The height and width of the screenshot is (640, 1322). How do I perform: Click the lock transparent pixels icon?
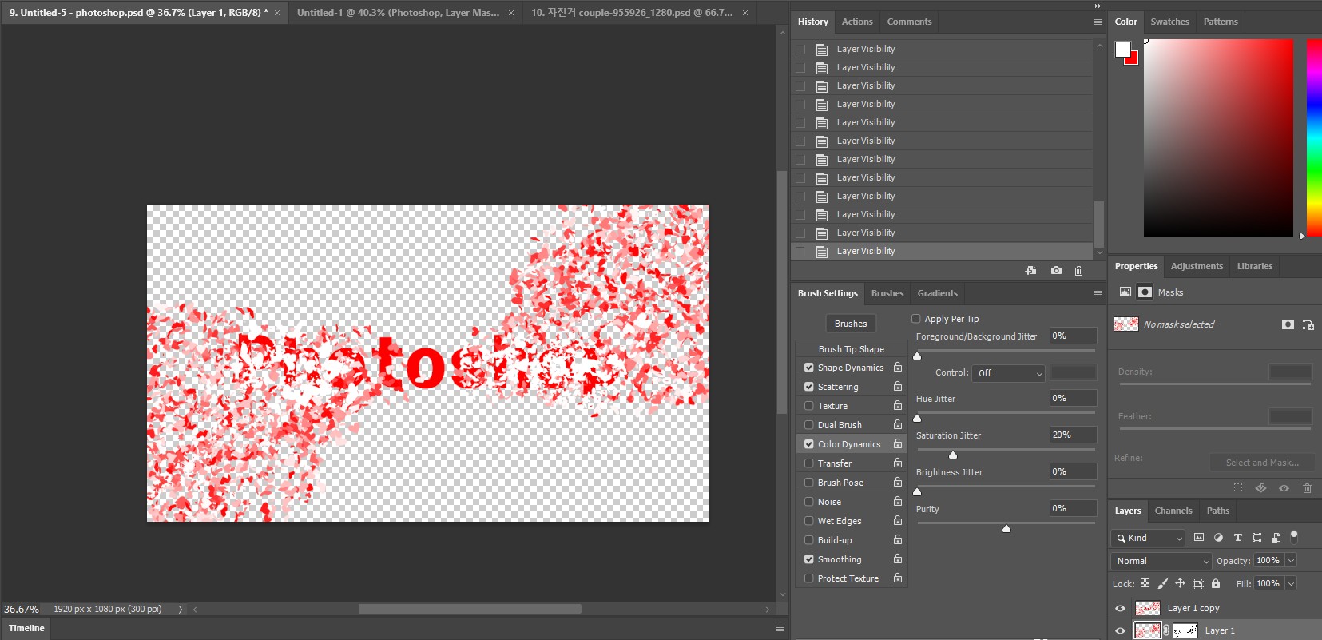click(x=1145, y=584)
